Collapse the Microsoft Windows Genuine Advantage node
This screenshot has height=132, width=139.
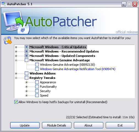pyautogui.click(x=16, y=60)
